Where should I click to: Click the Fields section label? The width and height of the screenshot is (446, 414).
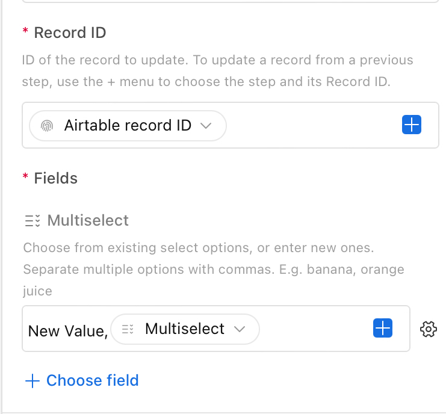coord(56,178)
